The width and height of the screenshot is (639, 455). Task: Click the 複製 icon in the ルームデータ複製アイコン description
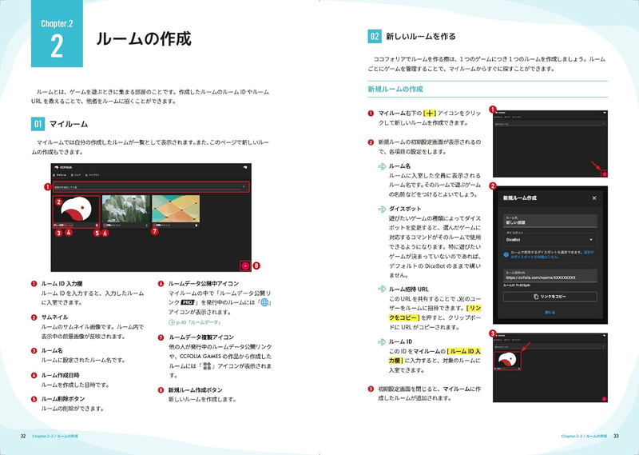[208, 366]
